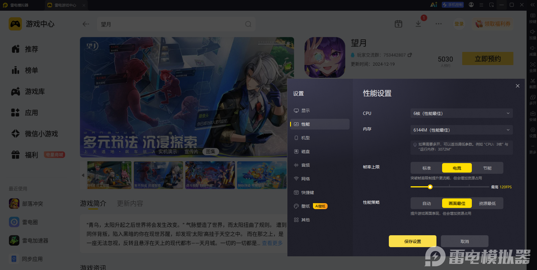Click the 安装 APK install sidebar icon
Viewport: 537px width, 270px height.
(533, 116)
